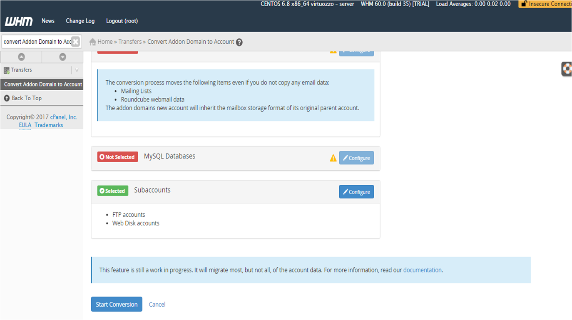Click the "CENTOS 6.8 x86_64 virtuozzo - server" text
Screen dimensions: 572x320
[x=307, y=4]
